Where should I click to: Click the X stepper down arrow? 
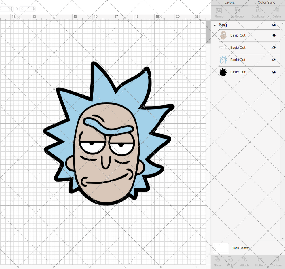pyautogui.click(x=12, y=10)
